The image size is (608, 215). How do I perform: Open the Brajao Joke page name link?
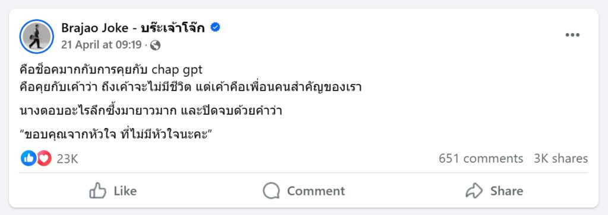click(x=133, y=28)
